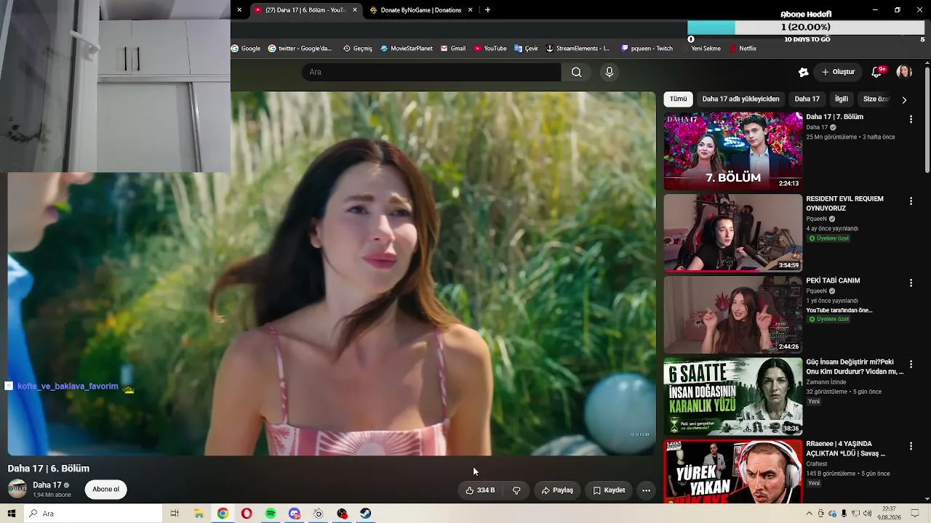Image resolution: width=931 pixels, height=523 pixels.
Task: Click the sparkle icon beside Oluştur
Action: 803,72
